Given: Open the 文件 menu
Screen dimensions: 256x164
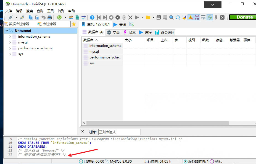Looking at the screenshot, I should click(x=9, y=11).
